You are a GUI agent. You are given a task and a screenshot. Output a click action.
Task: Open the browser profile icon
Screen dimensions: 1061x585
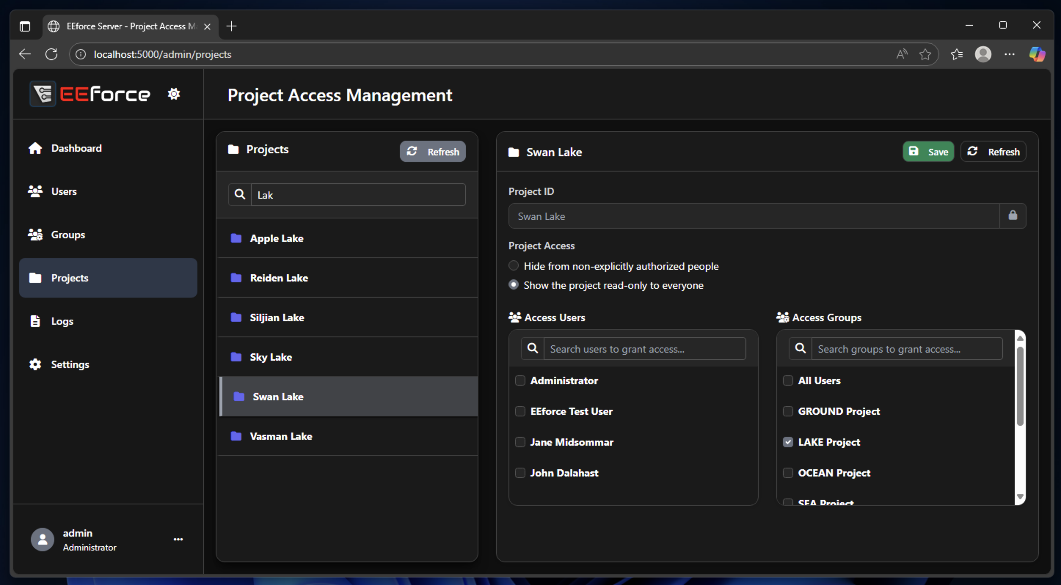pyautogui.click(x=983, y=54)
